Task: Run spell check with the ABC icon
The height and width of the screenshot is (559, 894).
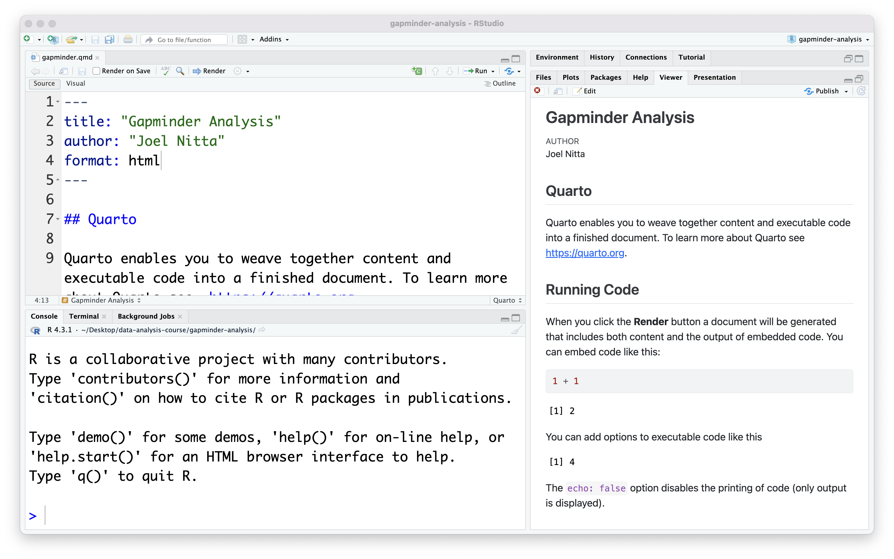Action: [x=166, y=71]
